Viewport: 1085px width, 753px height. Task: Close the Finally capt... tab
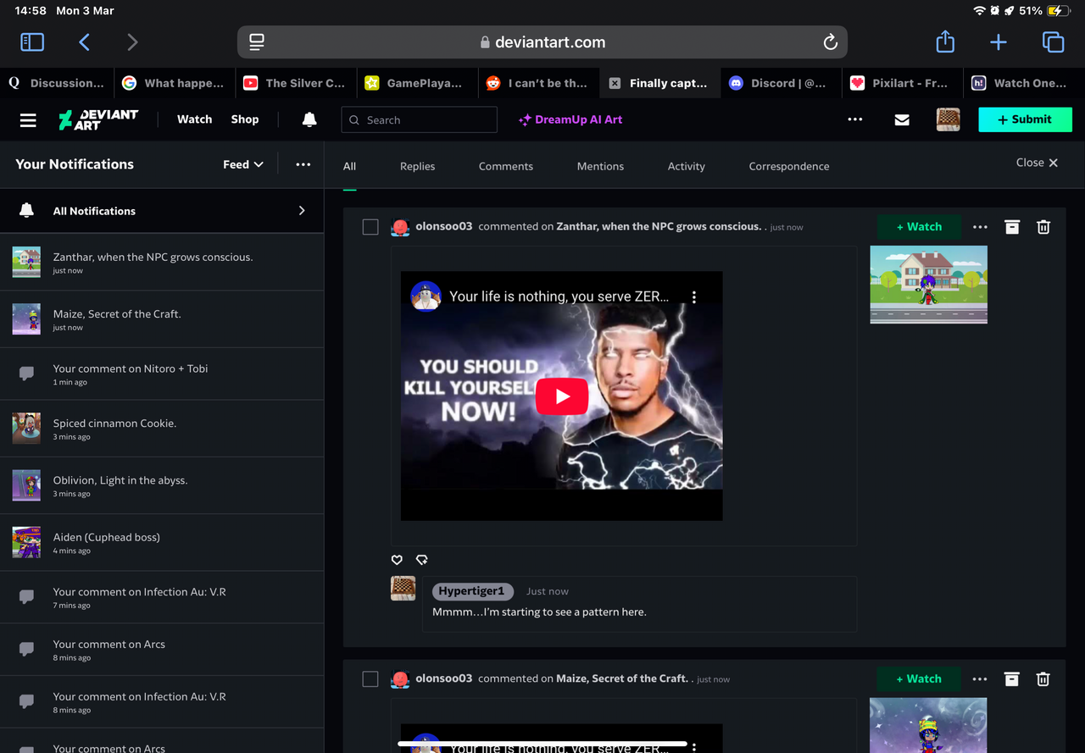click(615, 83)
